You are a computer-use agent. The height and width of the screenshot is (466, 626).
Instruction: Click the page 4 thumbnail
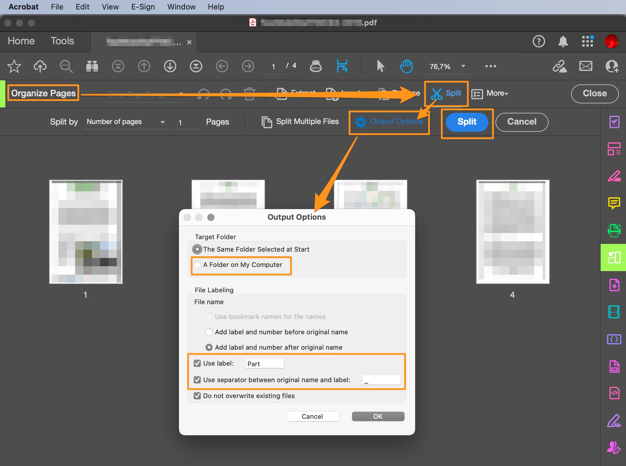click(x=512, y=232)
